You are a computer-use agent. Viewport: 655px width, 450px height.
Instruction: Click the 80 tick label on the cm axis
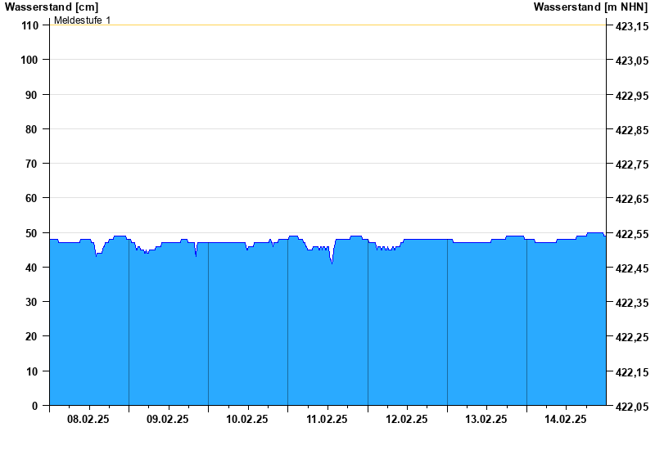[x=33, y=129]
